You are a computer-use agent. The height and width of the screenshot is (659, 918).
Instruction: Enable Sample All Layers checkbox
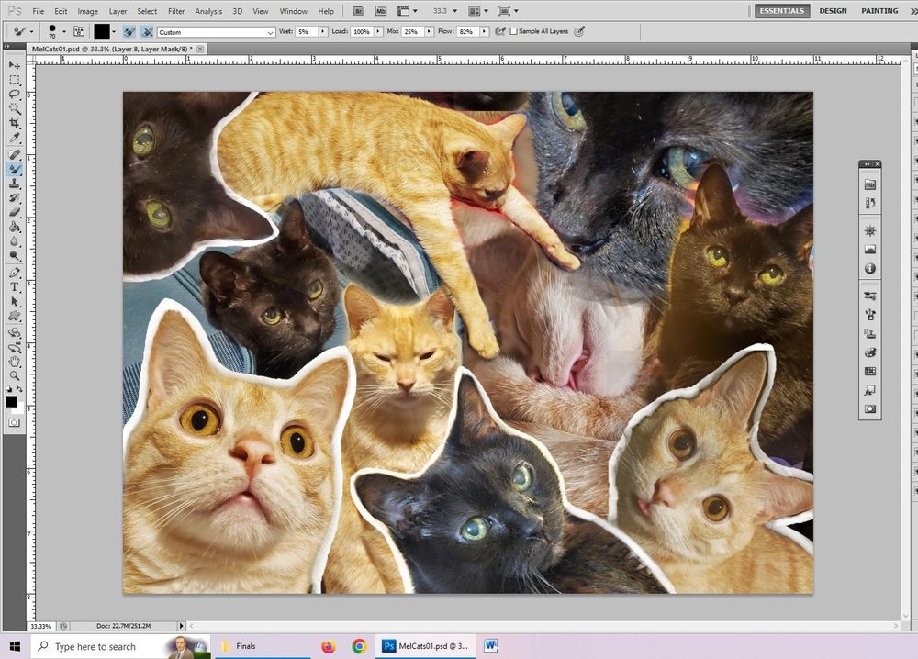(513, 31)
